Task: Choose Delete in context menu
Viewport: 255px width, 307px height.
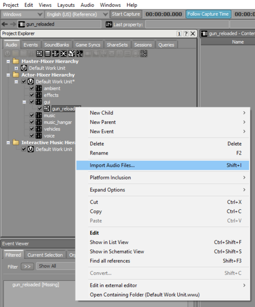Action: point(163,144)
